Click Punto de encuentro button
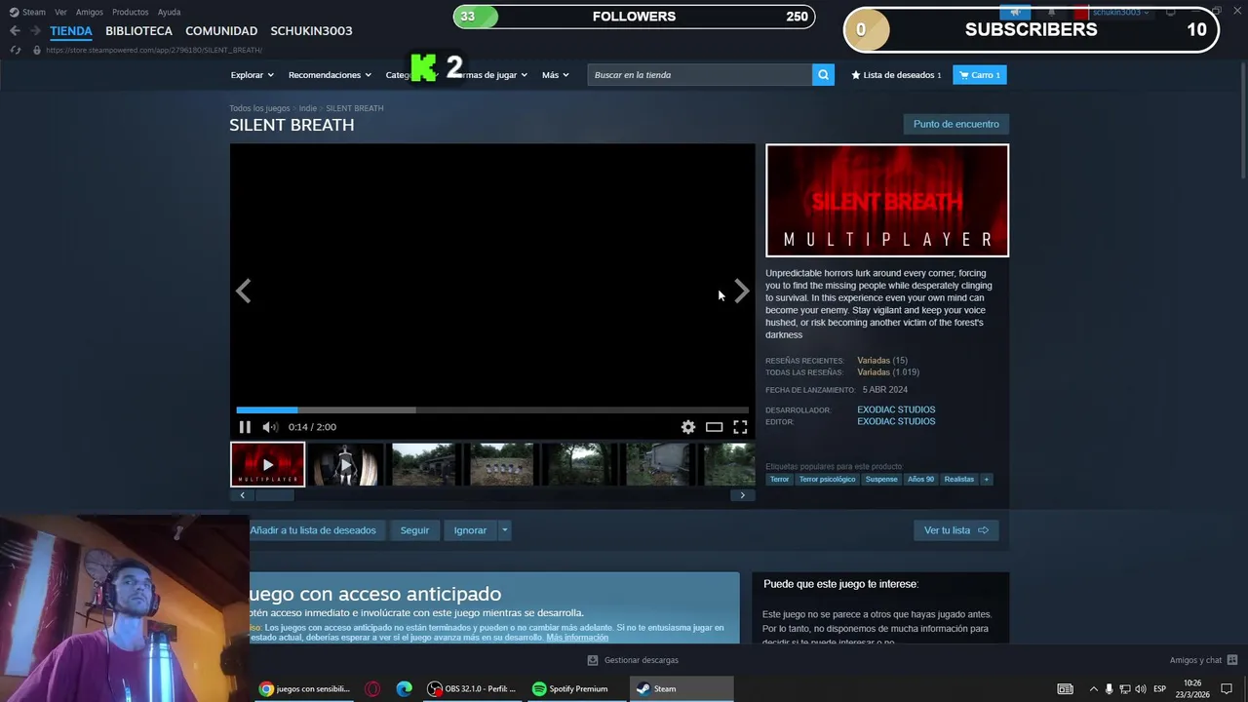 (x=955, y=124)
